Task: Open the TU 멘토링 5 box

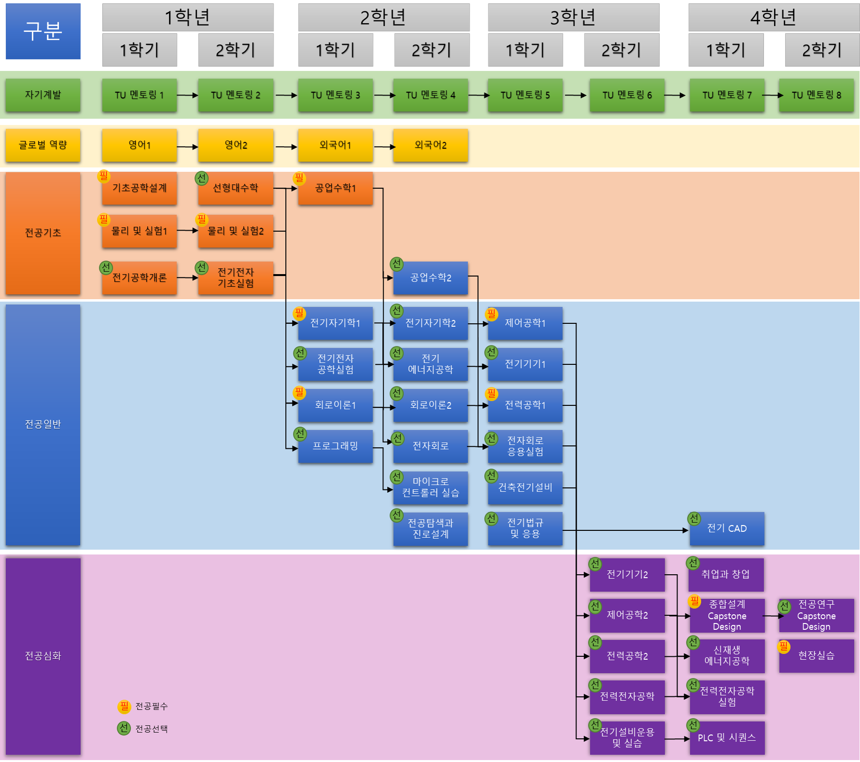Action: coord(525,95)
